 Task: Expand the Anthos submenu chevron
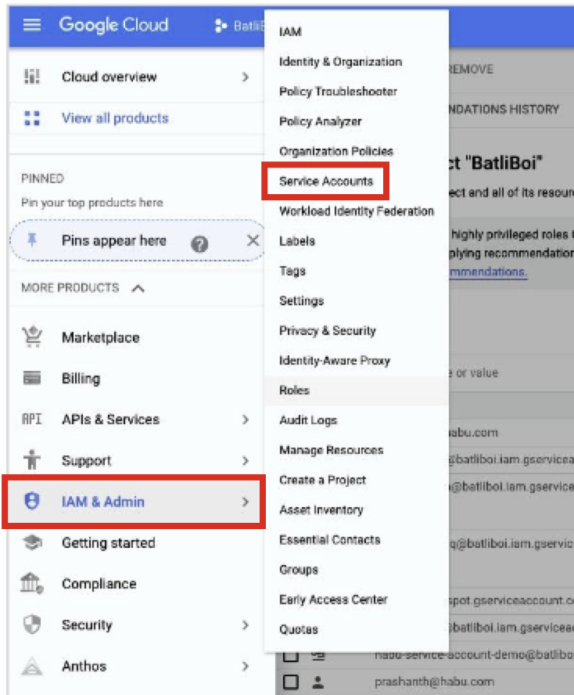245,666
